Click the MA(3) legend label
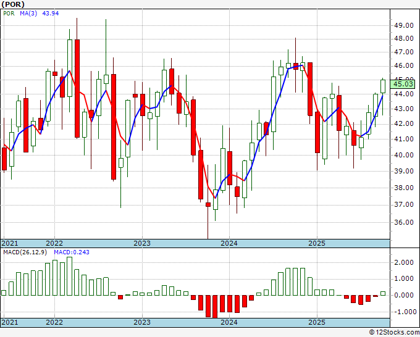This screenshot has width=420, height=337. [28, 14]
